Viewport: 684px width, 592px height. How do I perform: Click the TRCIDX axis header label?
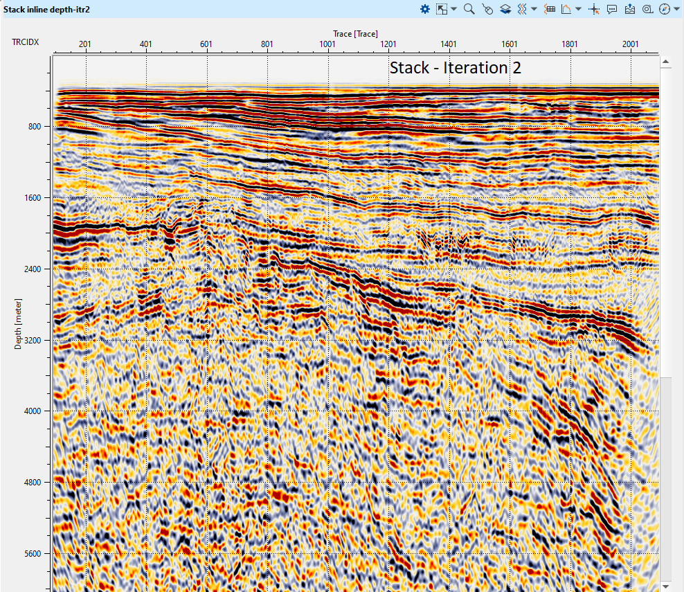26,43
